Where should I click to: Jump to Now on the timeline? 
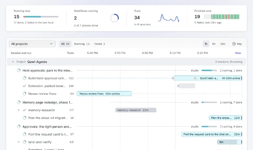[x=238, y=53]
